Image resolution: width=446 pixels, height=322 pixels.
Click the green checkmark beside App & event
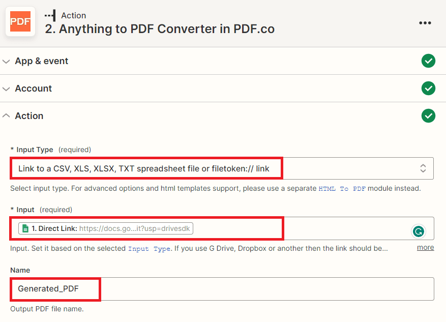428,61
